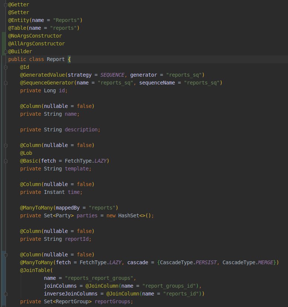Click the generator attribute in @GeneratedValue

click(x=144, y=75)
